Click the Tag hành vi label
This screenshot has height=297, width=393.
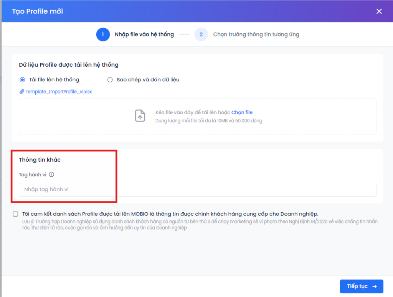pos(33,175)
